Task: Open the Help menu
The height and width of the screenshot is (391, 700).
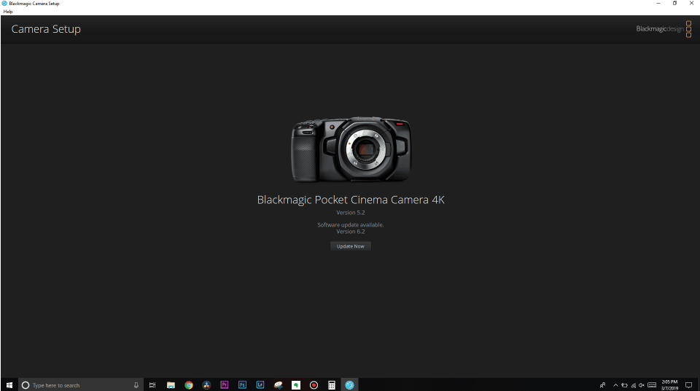Action: 8,12
